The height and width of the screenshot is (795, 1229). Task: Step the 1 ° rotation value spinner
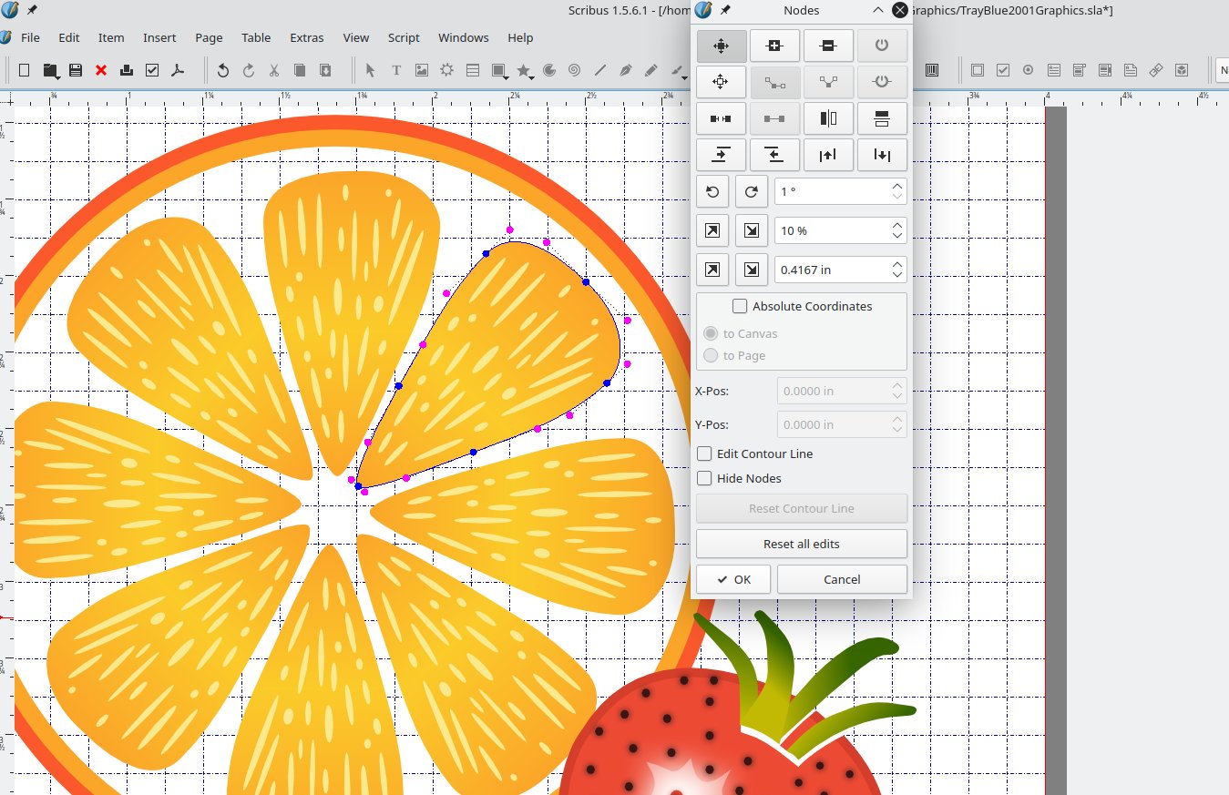click(x=897, y=192)
